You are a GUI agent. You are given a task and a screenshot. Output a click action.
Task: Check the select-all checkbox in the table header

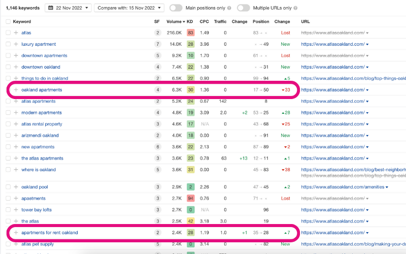tap(8, 22)
